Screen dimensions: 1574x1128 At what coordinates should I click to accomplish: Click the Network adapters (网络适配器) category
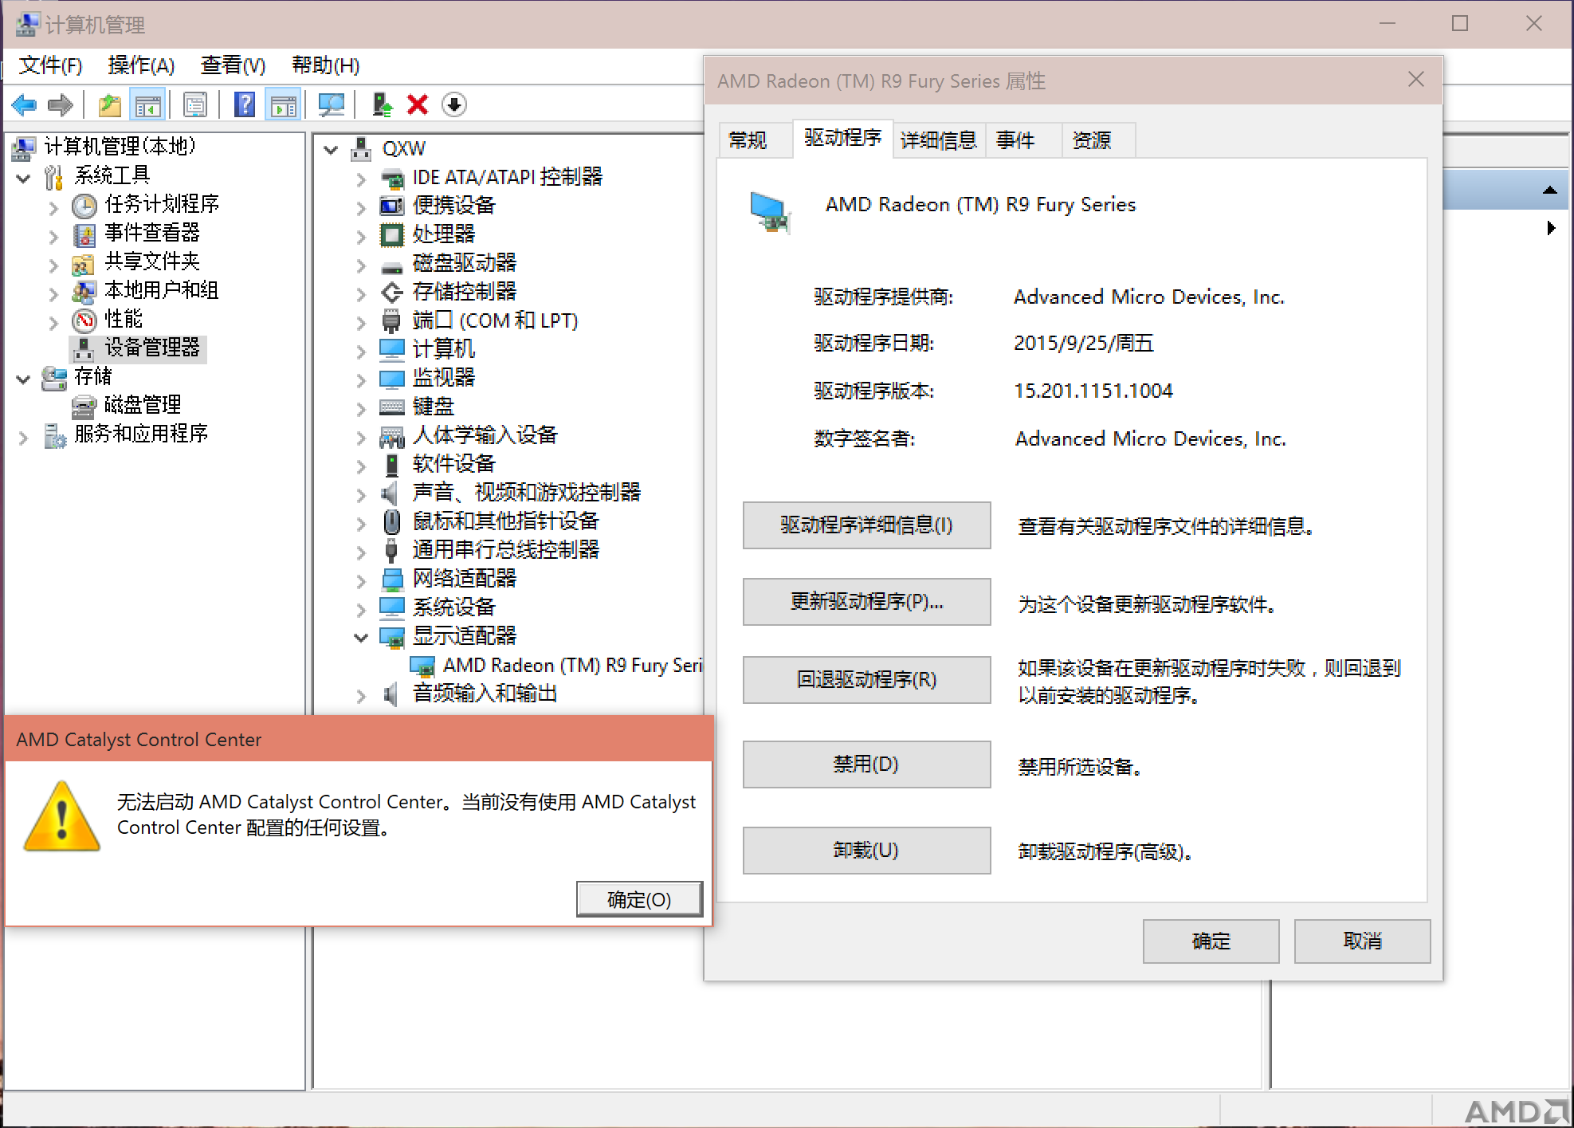point(465,579)
